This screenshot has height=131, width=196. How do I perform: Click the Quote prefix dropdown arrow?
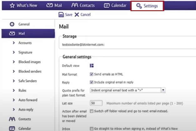pyautogui.click(x=163, y=90)
